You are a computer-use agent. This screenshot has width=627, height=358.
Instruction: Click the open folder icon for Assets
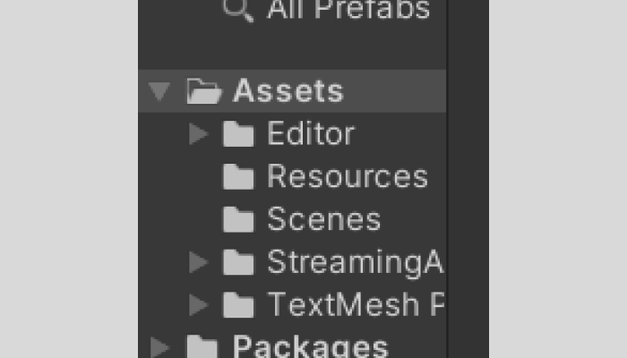(203, 91)
